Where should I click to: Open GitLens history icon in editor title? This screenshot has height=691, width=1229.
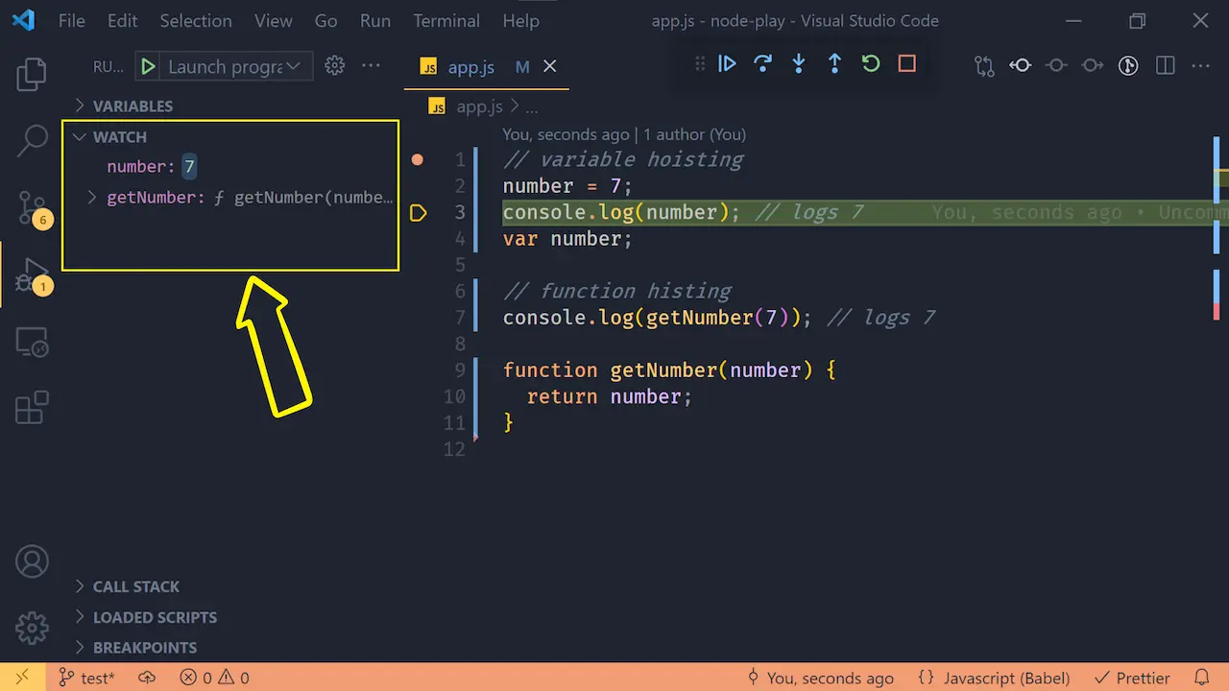[x=1129, y=65]
